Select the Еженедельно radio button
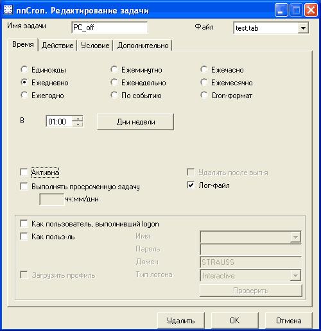321x331 pixels. (114, 82)
